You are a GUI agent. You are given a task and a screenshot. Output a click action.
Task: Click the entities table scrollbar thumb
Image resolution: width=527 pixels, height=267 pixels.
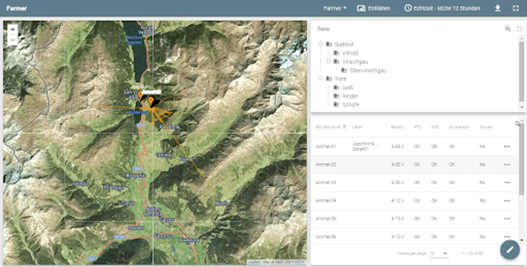[522, 160]
